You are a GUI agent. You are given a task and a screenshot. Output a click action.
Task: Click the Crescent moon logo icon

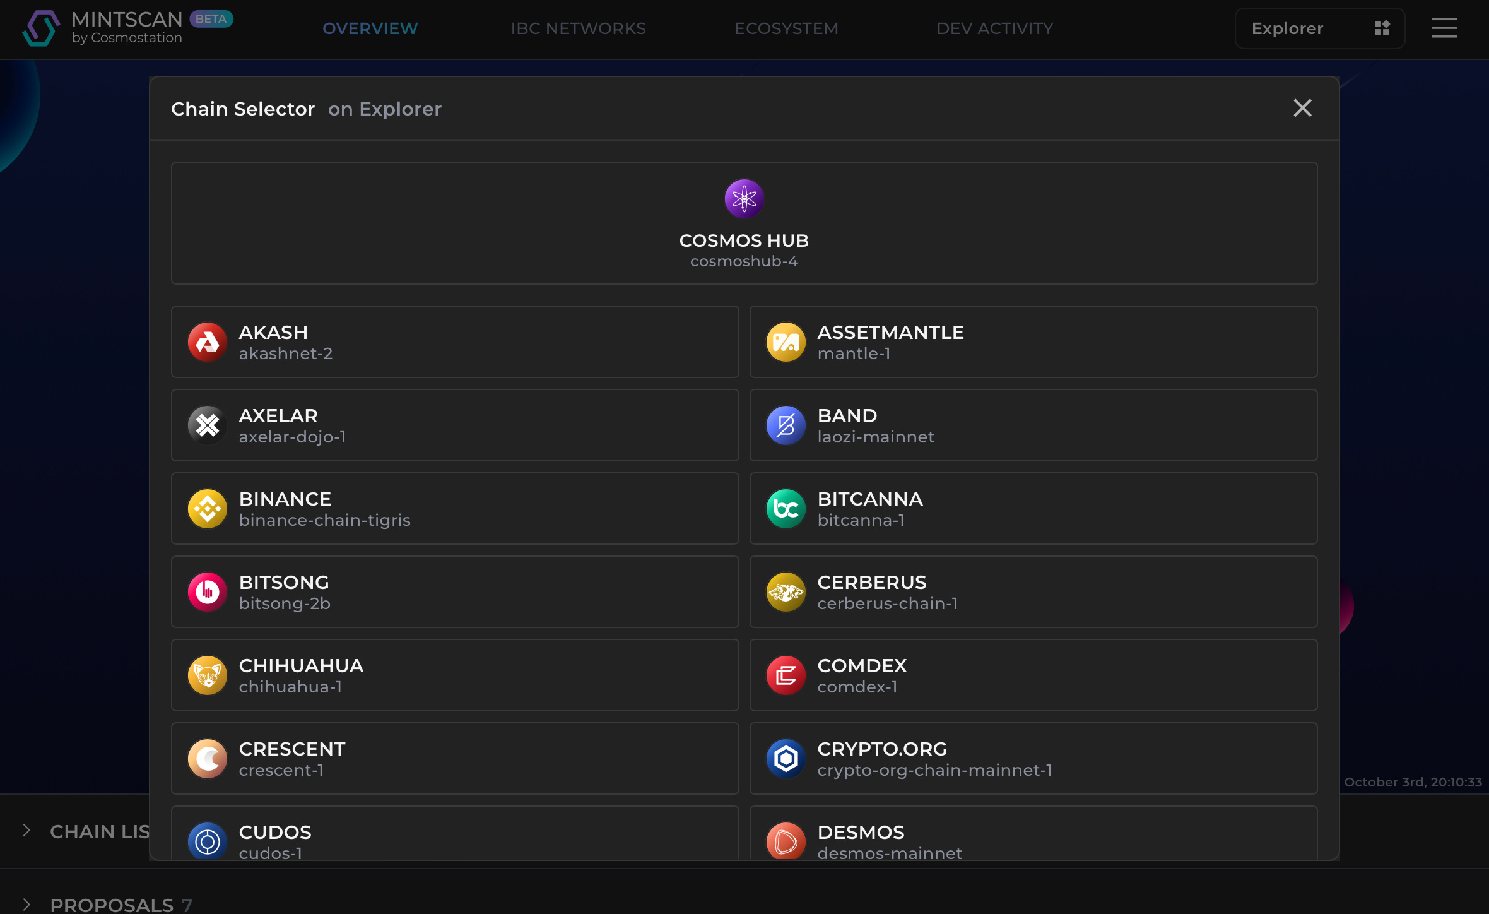[207, 759]
